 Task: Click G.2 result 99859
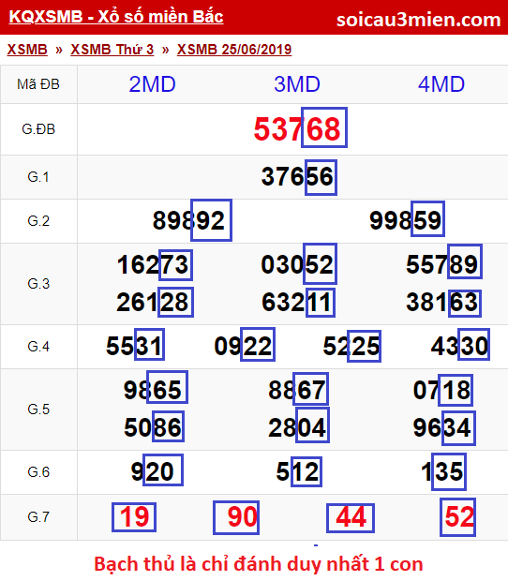coord(405,220)
